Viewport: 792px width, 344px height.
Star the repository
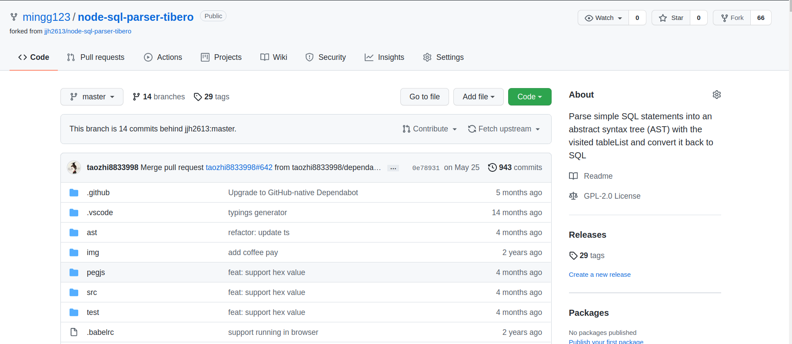point(671,18)
